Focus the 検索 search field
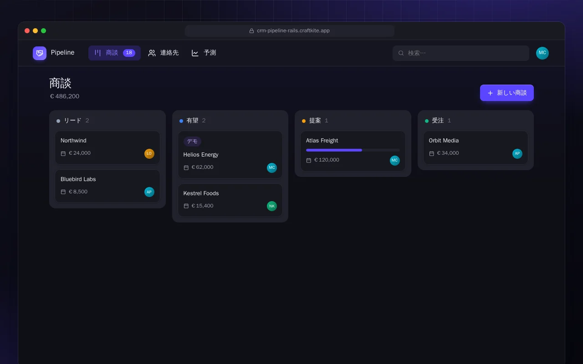The image size is (583, 364). point(461,53)
